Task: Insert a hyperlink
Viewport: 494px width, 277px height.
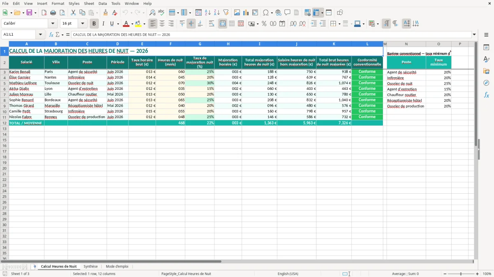Action: 278,13
